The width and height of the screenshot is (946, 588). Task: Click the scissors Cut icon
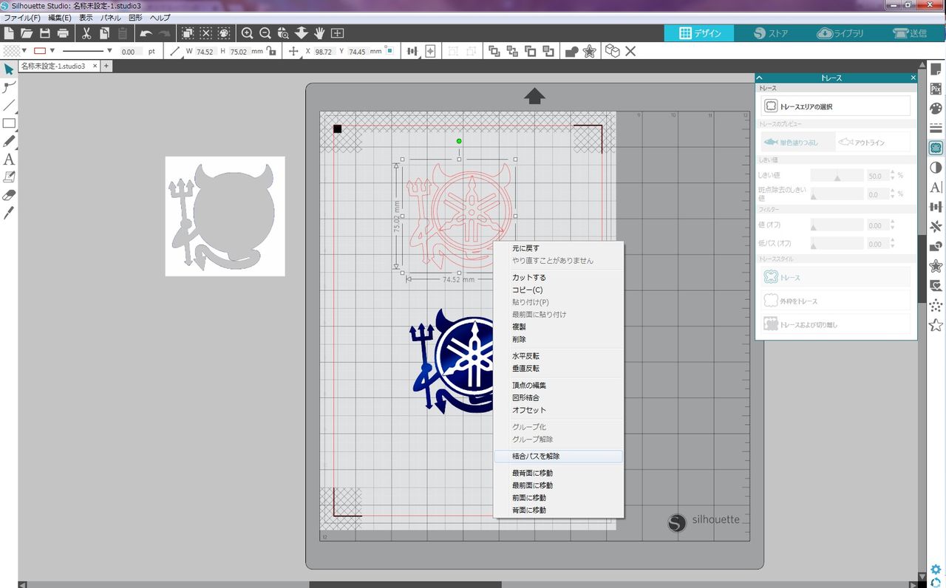tap(86, 33)
